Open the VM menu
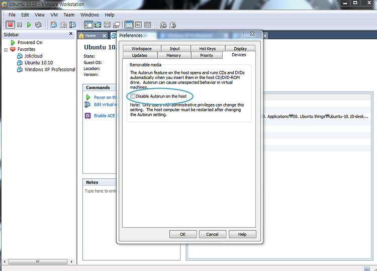 (x=54, y=15)
